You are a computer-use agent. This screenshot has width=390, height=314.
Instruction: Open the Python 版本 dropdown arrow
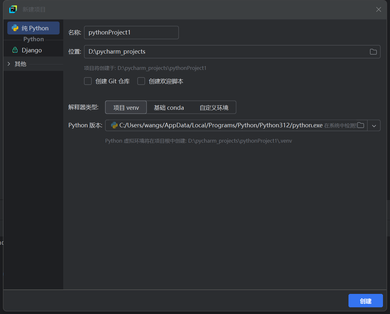pyautogui.click(x=374, y=125)
